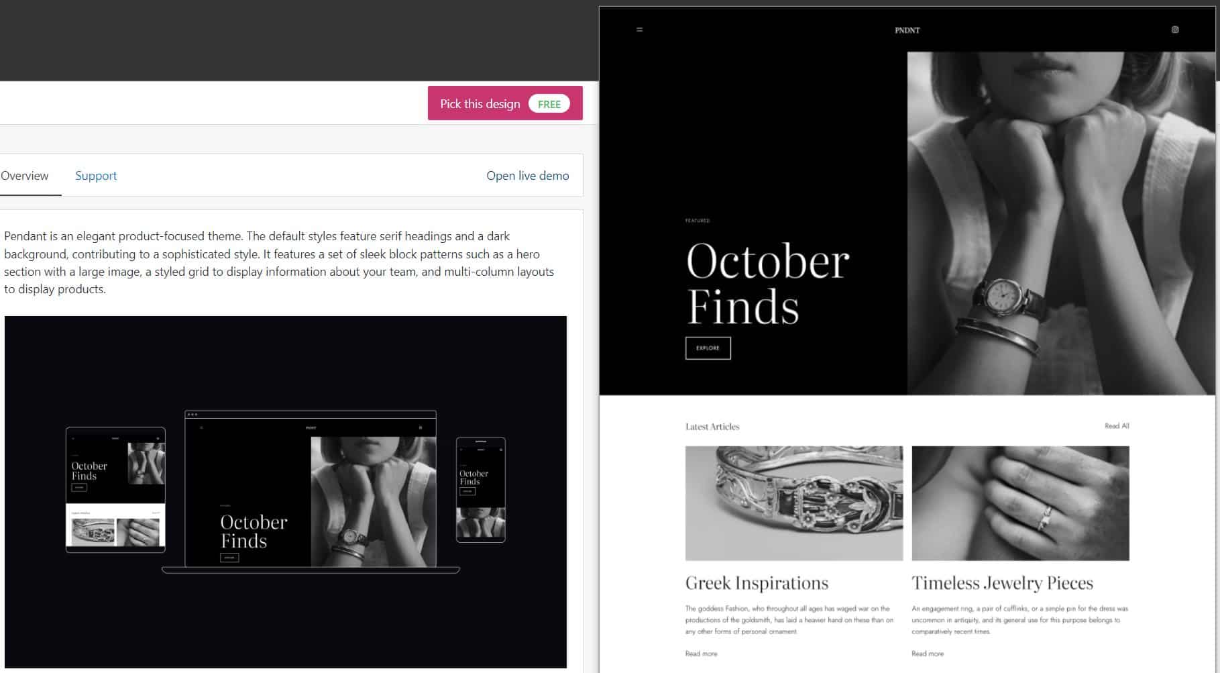Click the Instagram icon in the PNDNT header
The height and width of the screenshot is (673, 1220).
[x=1174, y=30]
